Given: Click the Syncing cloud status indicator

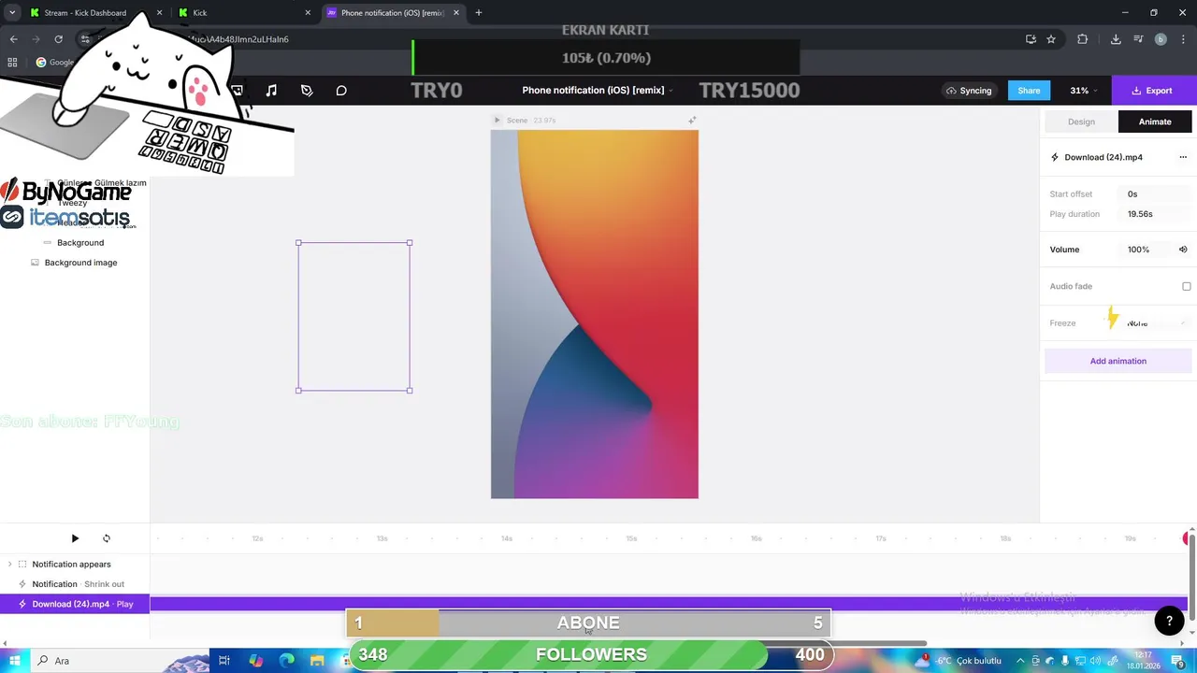Looking at the screenshot, I should tap(969, 91).
